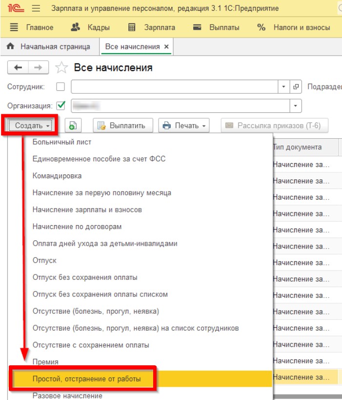Screen dimensions: 342x400
Task: Click the open-form icon beside Сотрудник field
Action: [x=296, y=87]
